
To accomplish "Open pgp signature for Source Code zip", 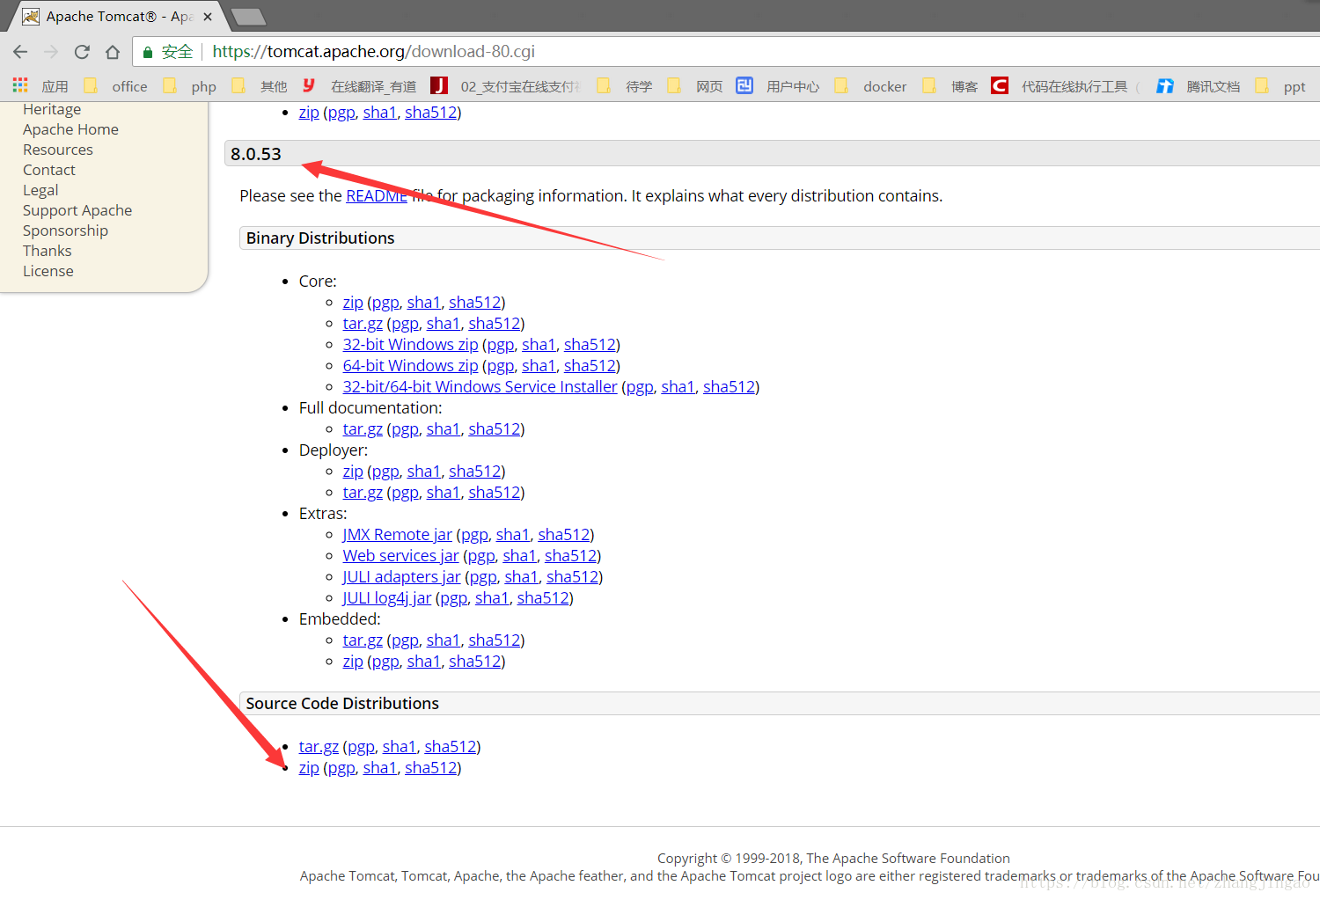I will (x=341, y=768).
